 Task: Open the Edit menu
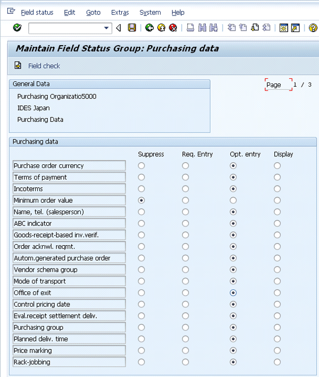(x=70, y=13)
